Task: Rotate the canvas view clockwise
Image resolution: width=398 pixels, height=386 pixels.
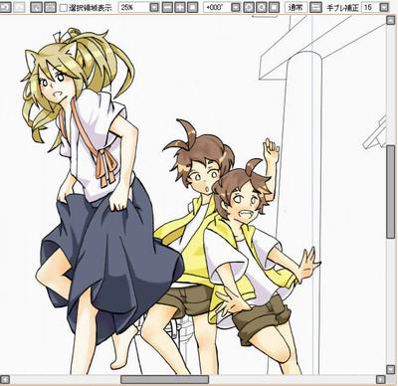Action: coord(261,7)
